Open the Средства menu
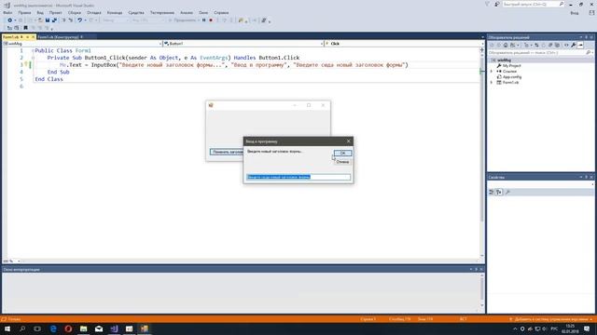Viewport: 597px width, 335px height. (136, 12)
